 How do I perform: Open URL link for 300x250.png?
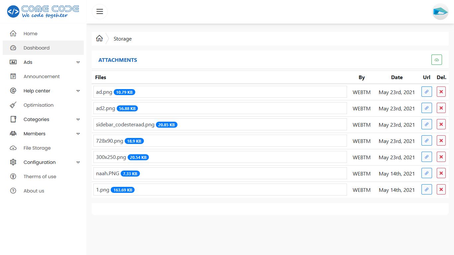coord(426,157)
